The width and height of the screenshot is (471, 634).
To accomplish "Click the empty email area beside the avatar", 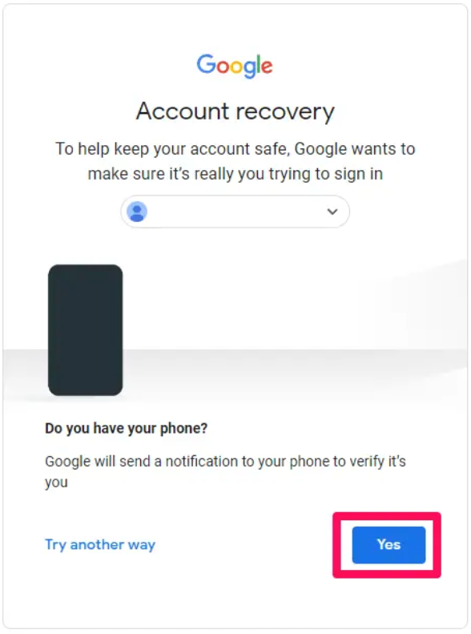I will [x=235, y=212].
